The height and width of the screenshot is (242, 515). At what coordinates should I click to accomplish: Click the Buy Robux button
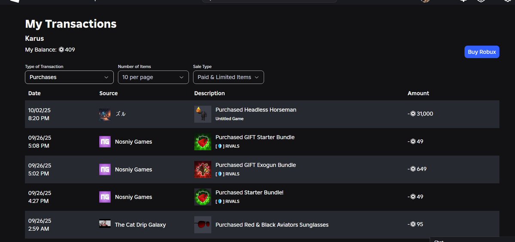[481, 52]
